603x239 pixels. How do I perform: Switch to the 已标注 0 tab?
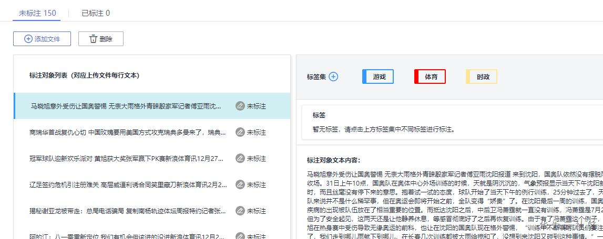(95, 13)
